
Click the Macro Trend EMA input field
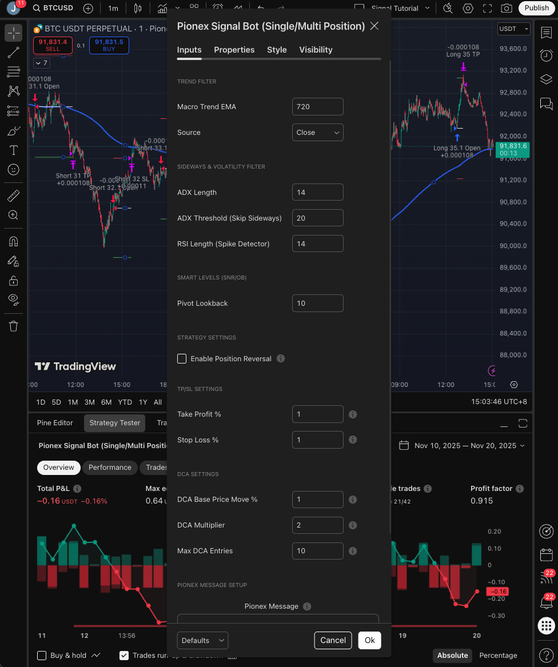click(317, 107)
